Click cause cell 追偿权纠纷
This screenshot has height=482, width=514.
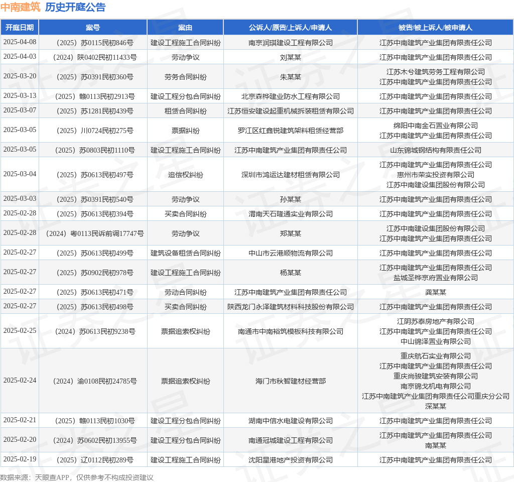pos(185,174)
